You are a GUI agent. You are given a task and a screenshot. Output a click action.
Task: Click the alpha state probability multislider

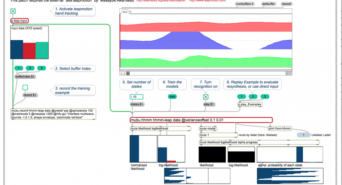pos(290,154)
